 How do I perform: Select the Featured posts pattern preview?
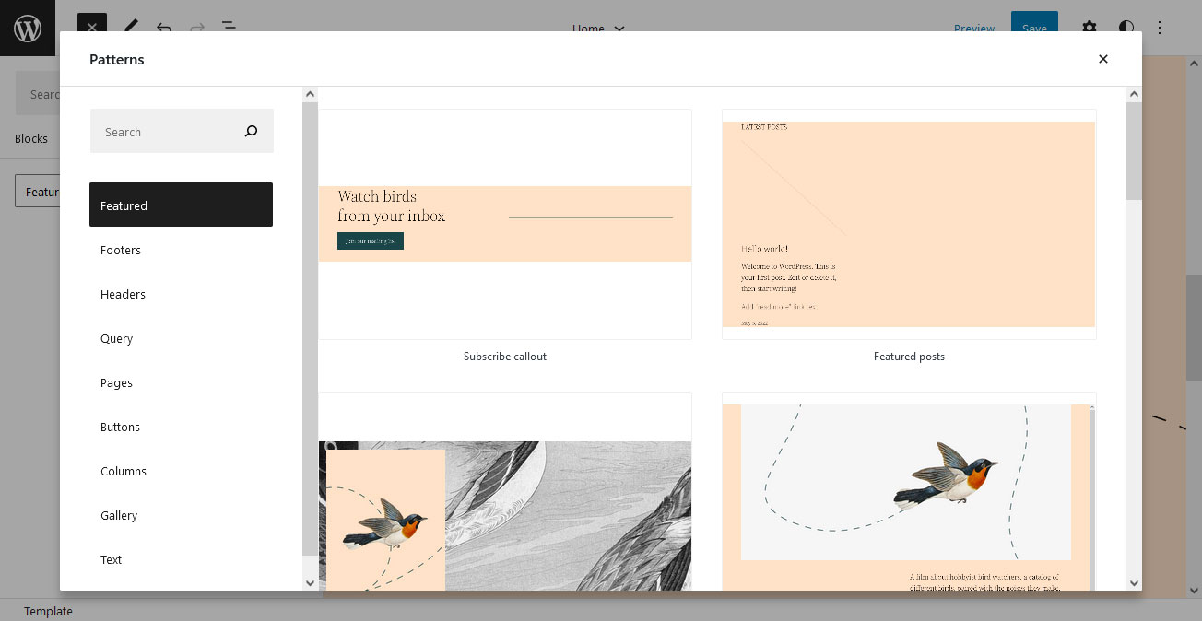(909, 224)
